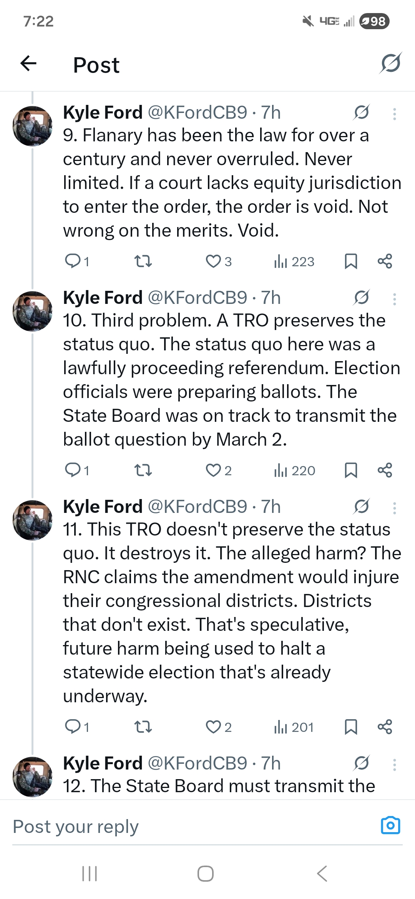This screenshot has width=415, height=899.
Task: Open more options for post 10
Action: tap(395, 299)
